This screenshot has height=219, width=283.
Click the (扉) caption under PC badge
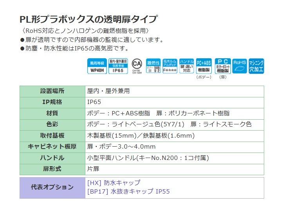[x=223, y=77]
